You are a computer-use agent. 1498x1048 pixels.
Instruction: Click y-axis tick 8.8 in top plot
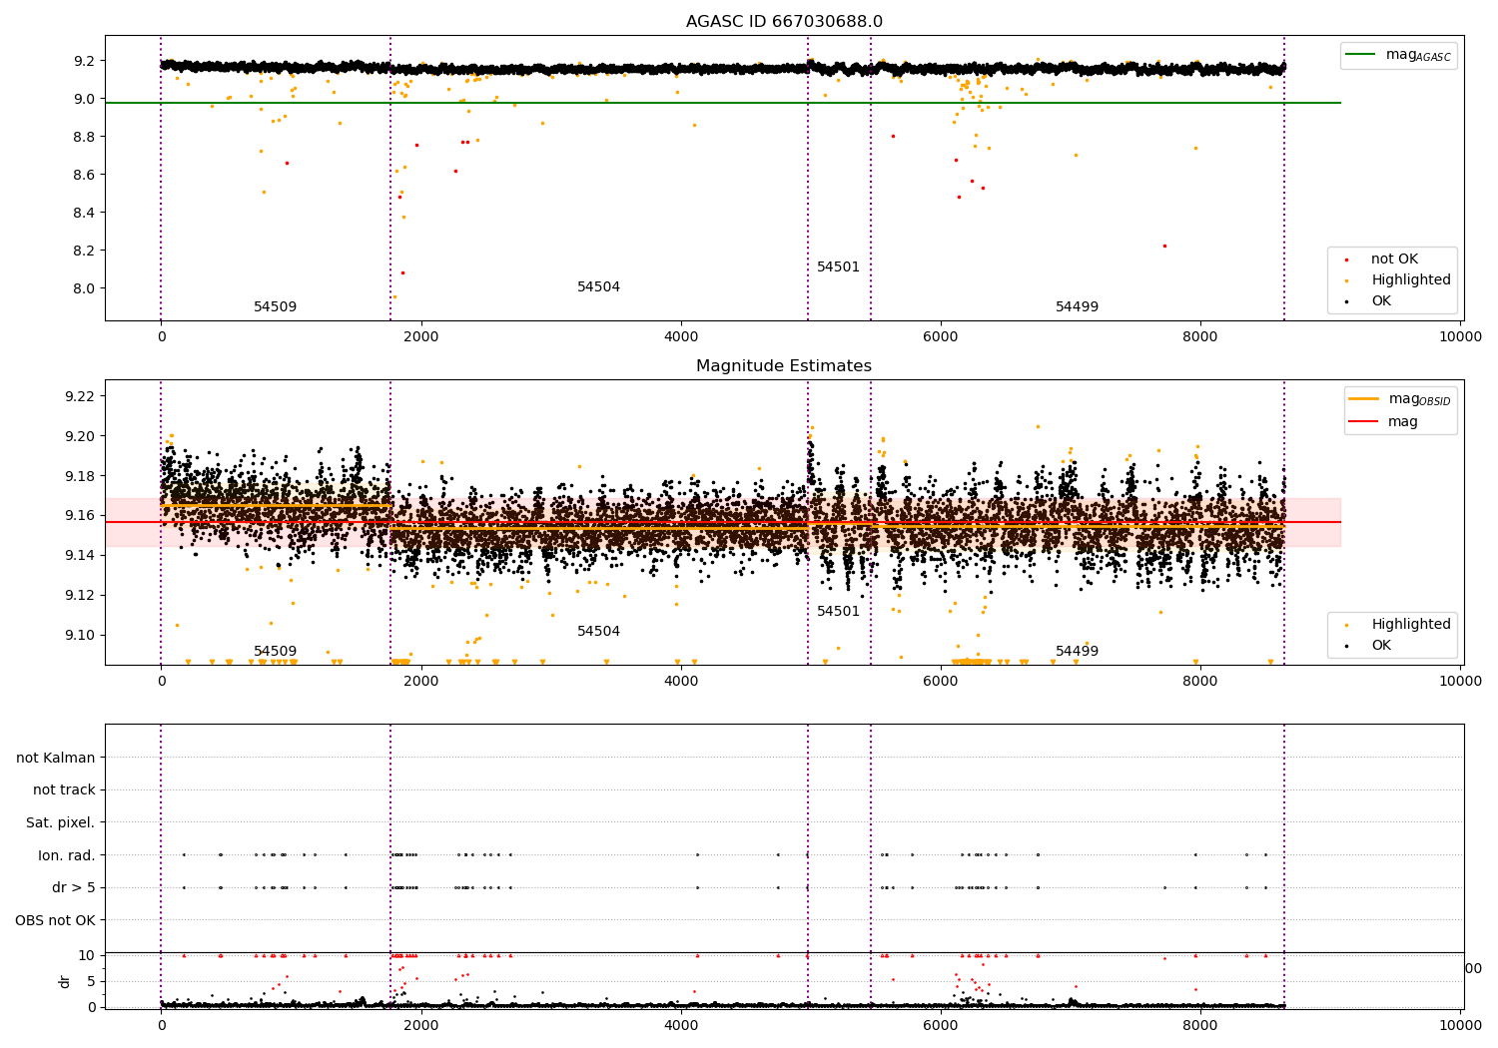coord(83,137)
